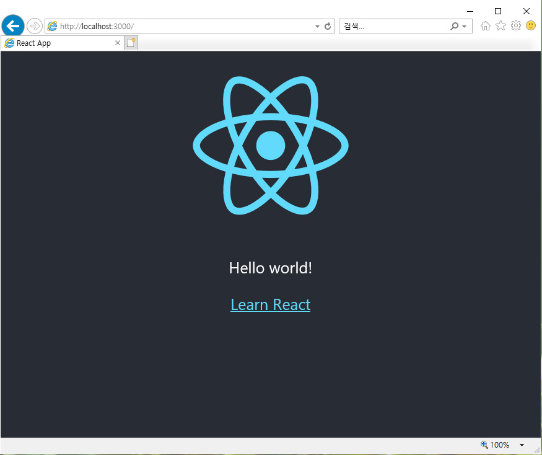Click the Forward arrow button
542x455 pixels.
click(34, 26)
